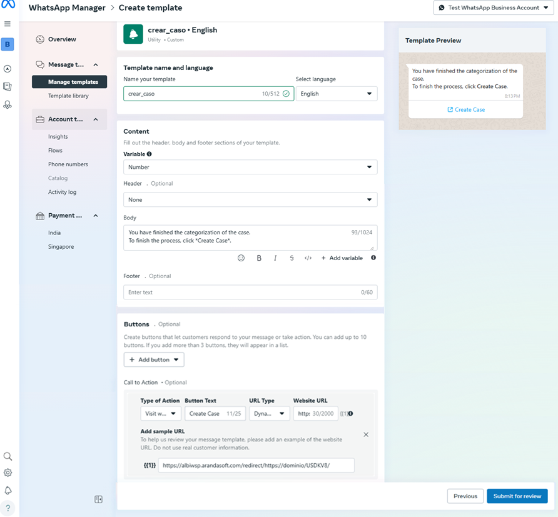The image size is (558, 517).
Task: Click the Previous button
Action: (x=465, y=496)
